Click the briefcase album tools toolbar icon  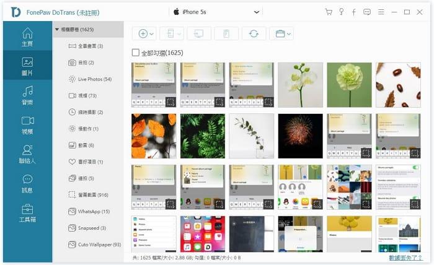(280, 33)
